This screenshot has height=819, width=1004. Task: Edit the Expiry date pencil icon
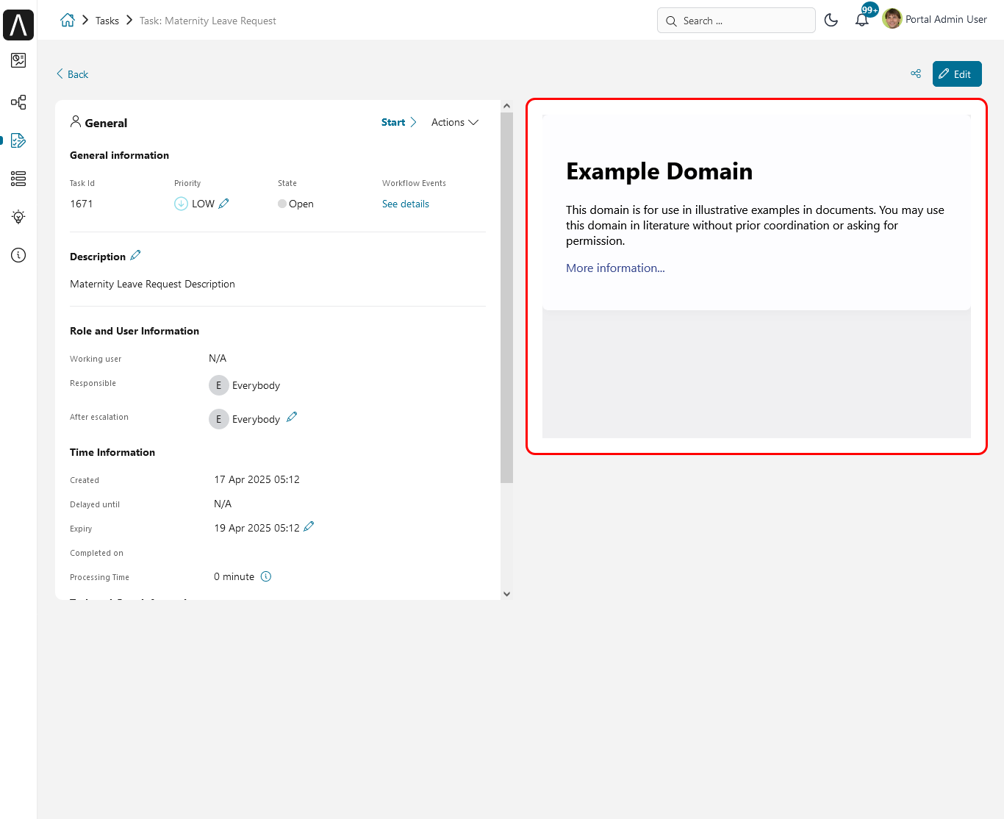tap(309, 526)
